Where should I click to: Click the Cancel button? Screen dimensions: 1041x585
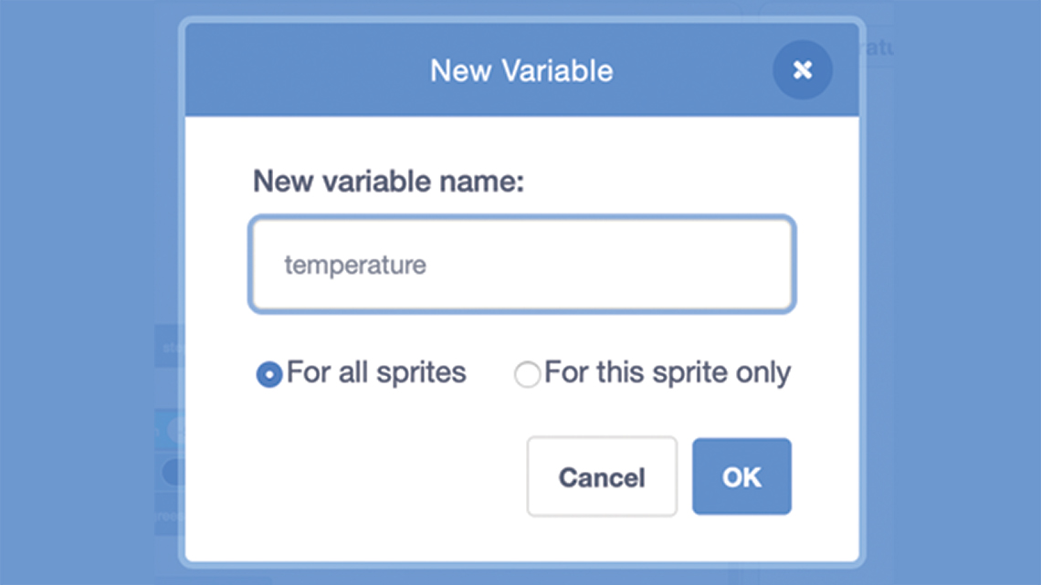coord(602,476)
